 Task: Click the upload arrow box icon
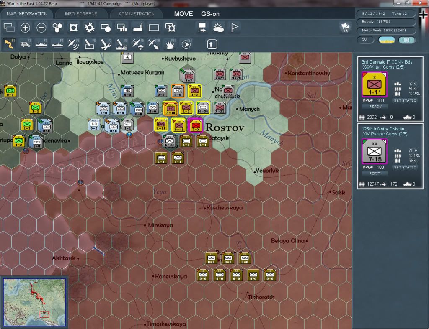tap(212, 44)
